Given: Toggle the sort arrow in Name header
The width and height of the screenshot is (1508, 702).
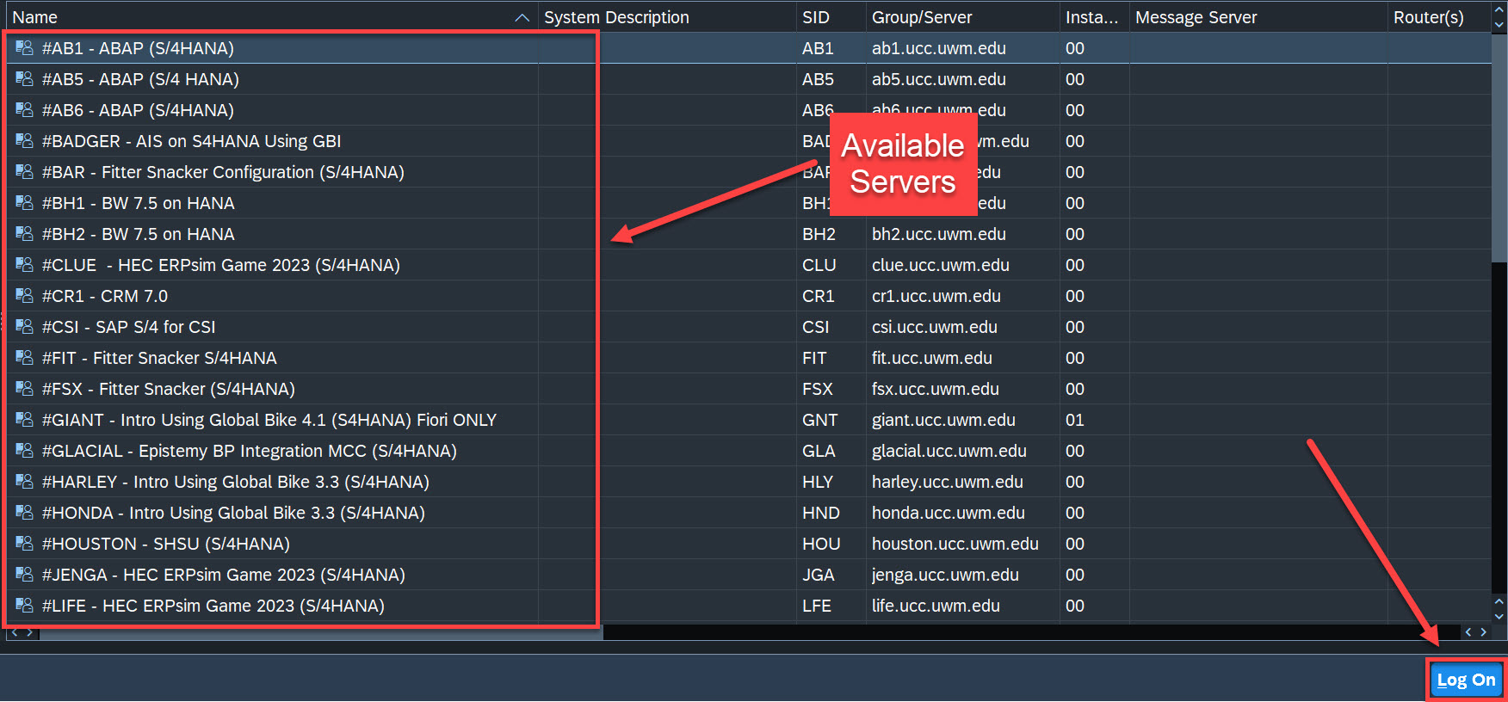Looking at the screenshot, I should (x=522, y=18).
